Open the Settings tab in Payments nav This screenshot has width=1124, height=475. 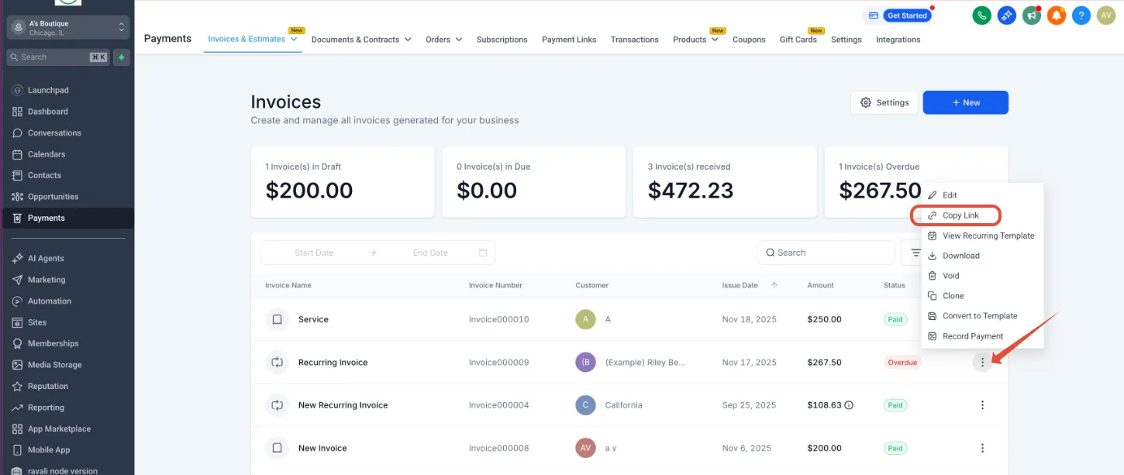click(846, 40)
